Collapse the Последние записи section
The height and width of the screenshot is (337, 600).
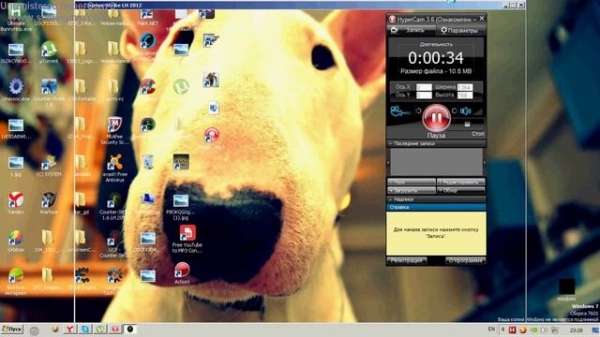click(x=436, y=143)
